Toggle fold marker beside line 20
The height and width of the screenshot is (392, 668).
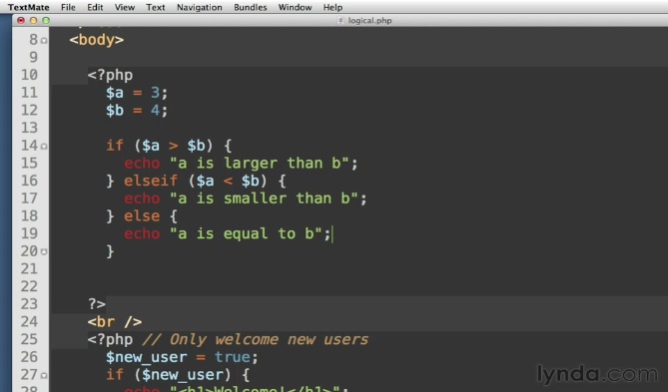click(44, 251)
